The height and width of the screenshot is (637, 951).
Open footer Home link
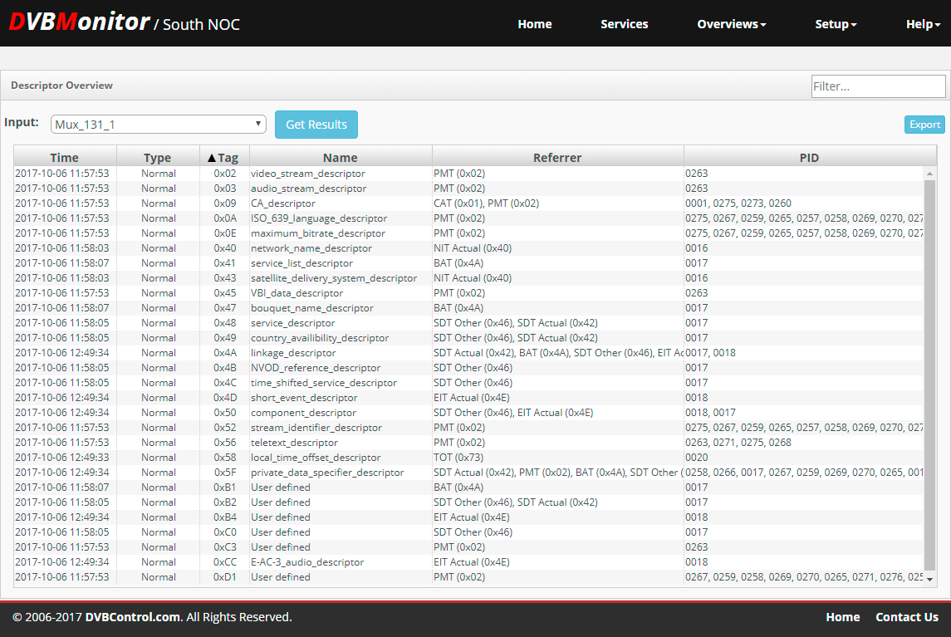(x=842, y=617)
